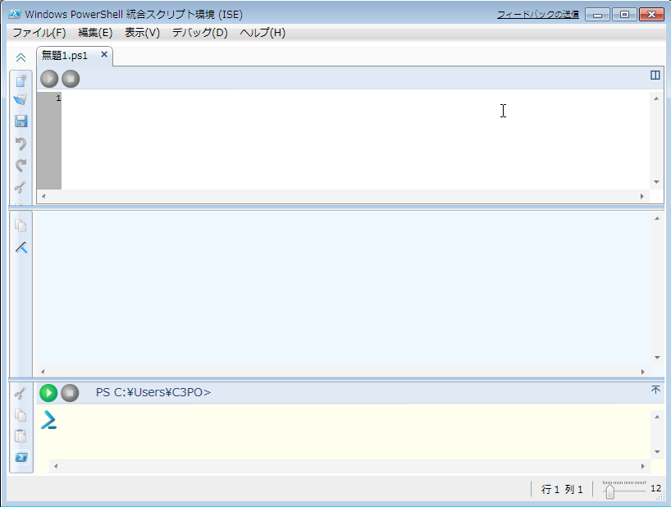Save the script with the floppy disk icon
Image resolution: width=671 pixels, height=507 pixels.
[x=21, y=121]
